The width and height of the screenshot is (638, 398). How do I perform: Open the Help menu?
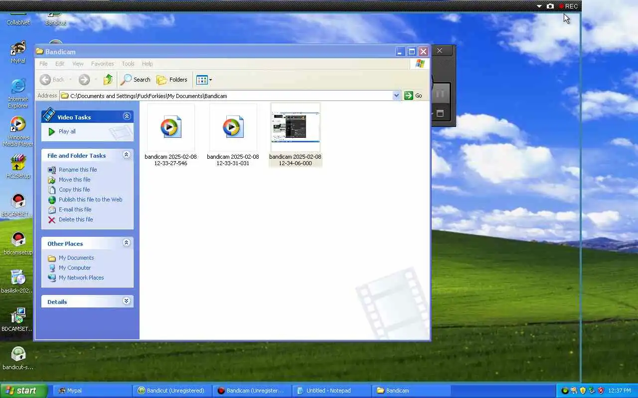pyautogui.click(x=147, y=64)
